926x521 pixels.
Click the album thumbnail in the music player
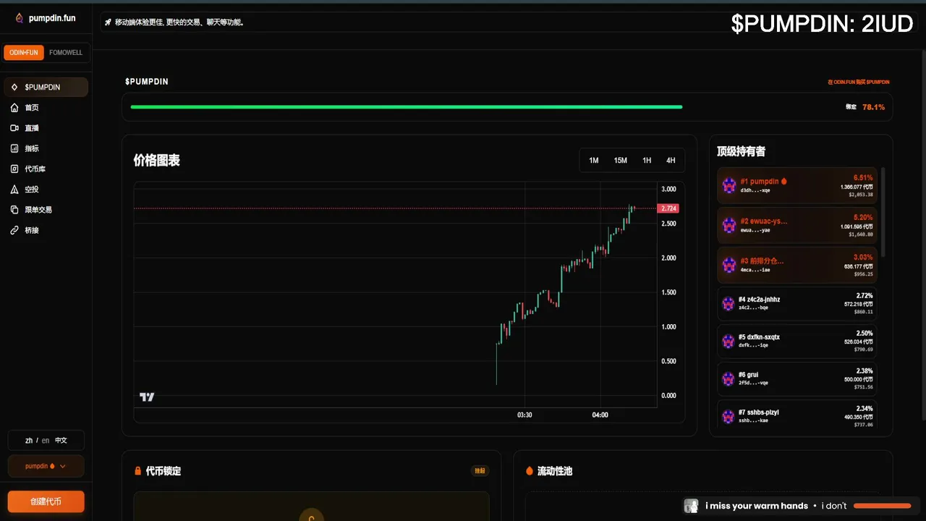(692, 506)
